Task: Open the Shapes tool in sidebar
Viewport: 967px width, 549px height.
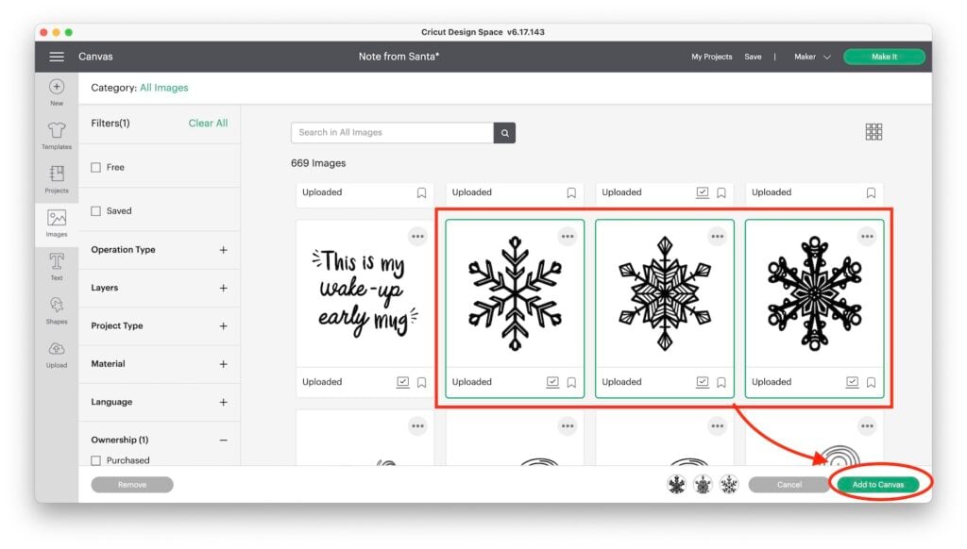Action: [57, 310]
